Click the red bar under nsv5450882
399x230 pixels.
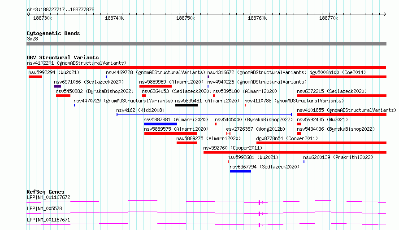click(x=63, y=96)
